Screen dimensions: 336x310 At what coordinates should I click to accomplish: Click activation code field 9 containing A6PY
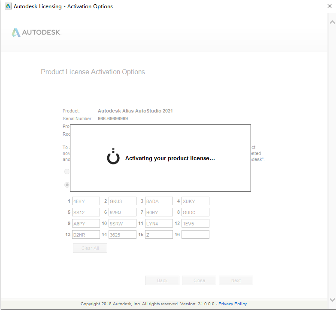coord(86,223)
